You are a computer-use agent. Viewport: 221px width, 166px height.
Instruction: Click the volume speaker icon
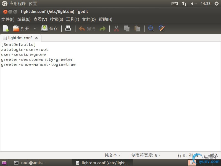tap(194, 4)
